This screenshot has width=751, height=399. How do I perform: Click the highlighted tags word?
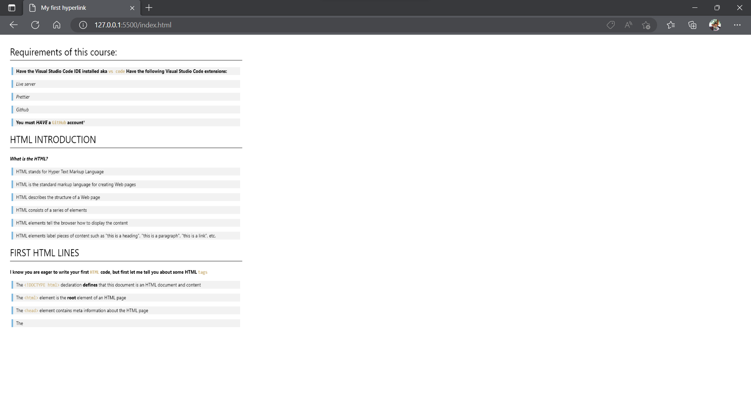[x=203, y=272]
